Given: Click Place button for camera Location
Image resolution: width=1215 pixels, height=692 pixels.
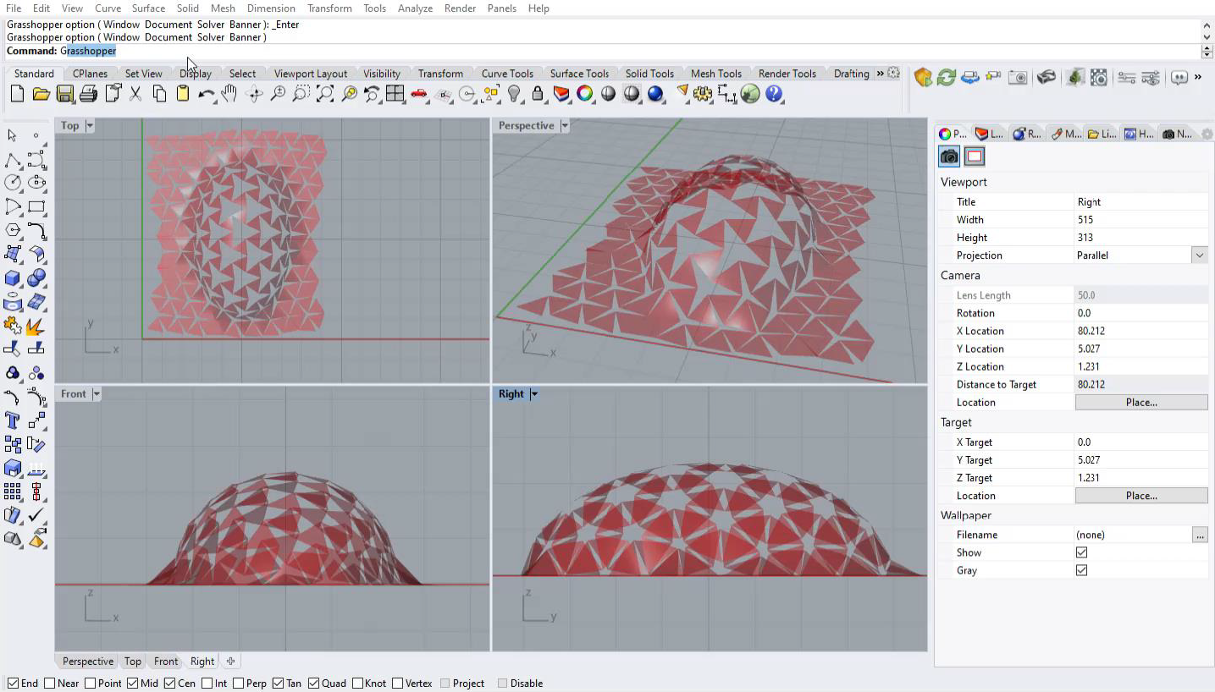Looking at the screenshot, I should pyautogui.click(x=1141, y=403).
